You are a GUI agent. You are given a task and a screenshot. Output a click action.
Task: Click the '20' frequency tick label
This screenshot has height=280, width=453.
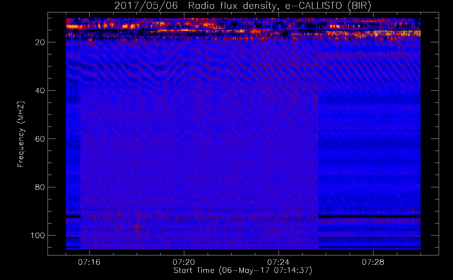coord(40,42)
